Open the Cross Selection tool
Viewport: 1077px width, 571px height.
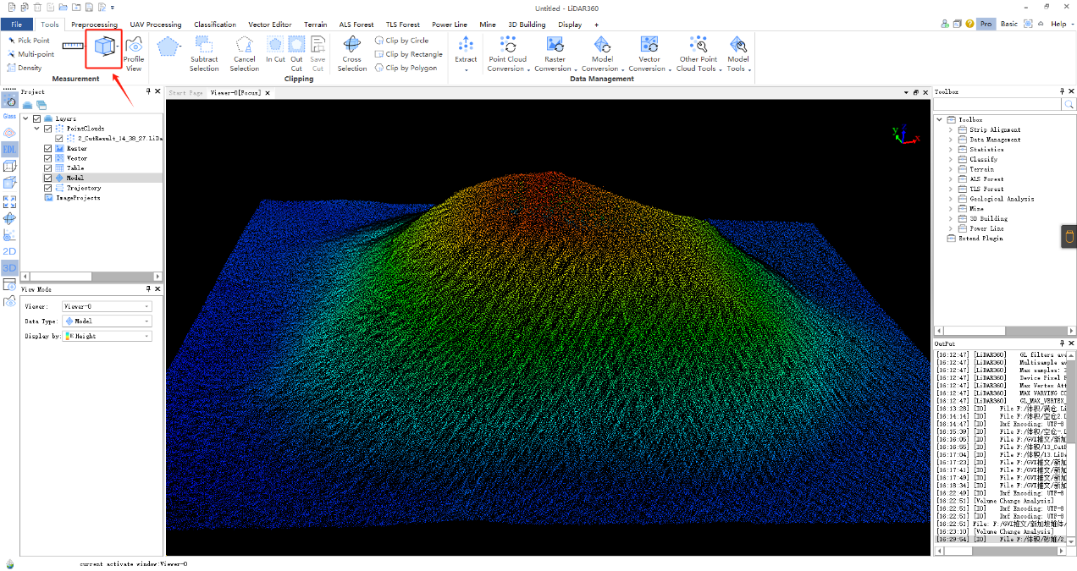[x=352, y=52]
